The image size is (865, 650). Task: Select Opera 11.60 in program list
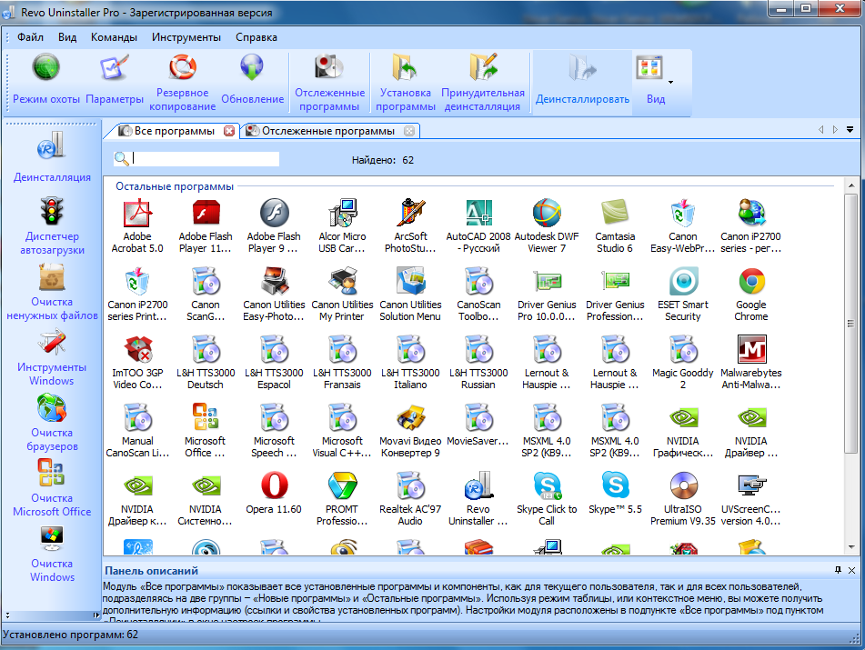click(274, 486)
